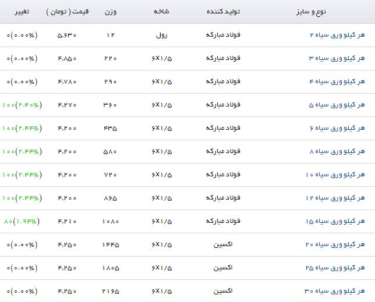Select the weight cell ۱۰۸۰
The width and height of the screenshot is (375, 302).
click(x=111, y=222)
